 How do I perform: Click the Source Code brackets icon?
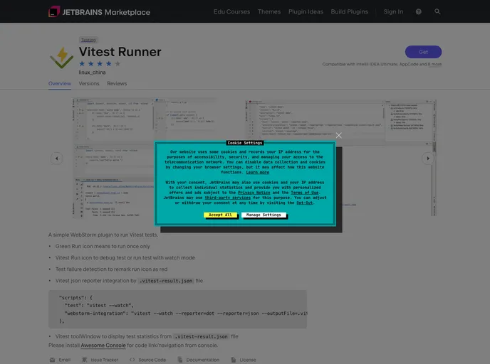[x=132, y=360]
